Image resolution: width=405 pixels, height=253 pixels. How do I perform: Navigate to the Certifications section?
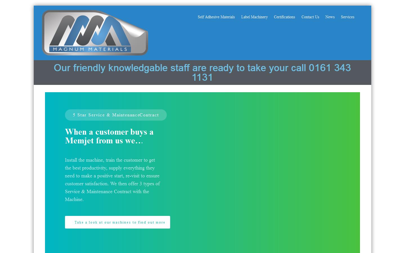coord(284,17)
